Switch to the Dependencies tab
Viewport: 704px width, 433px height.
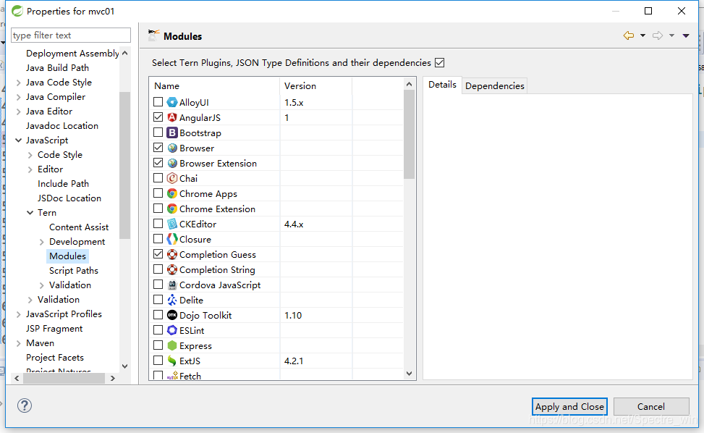(x=495, y=85)
